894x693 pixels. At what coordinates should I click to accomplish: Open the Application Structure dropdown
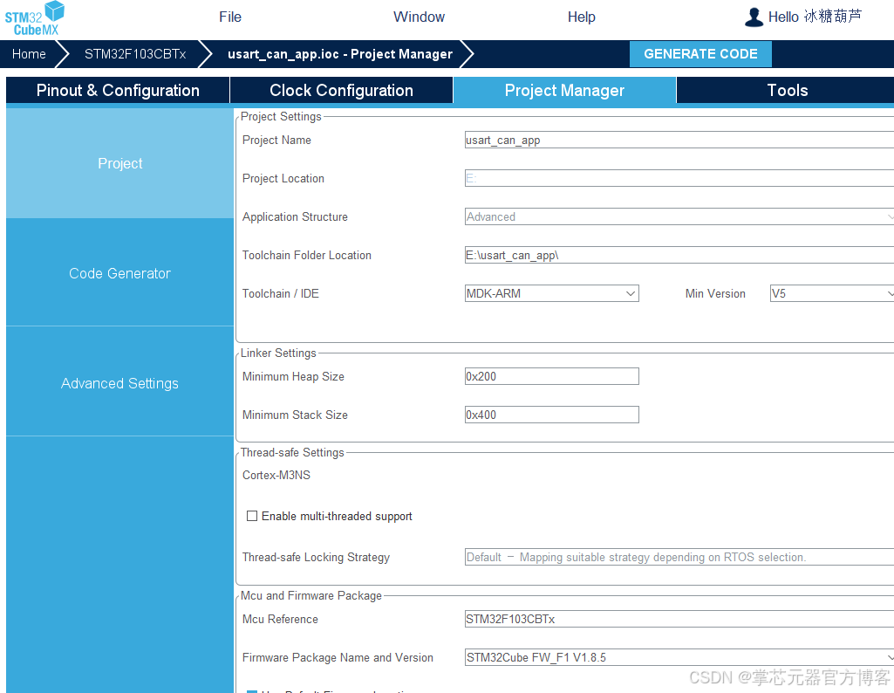coord(679,216)
